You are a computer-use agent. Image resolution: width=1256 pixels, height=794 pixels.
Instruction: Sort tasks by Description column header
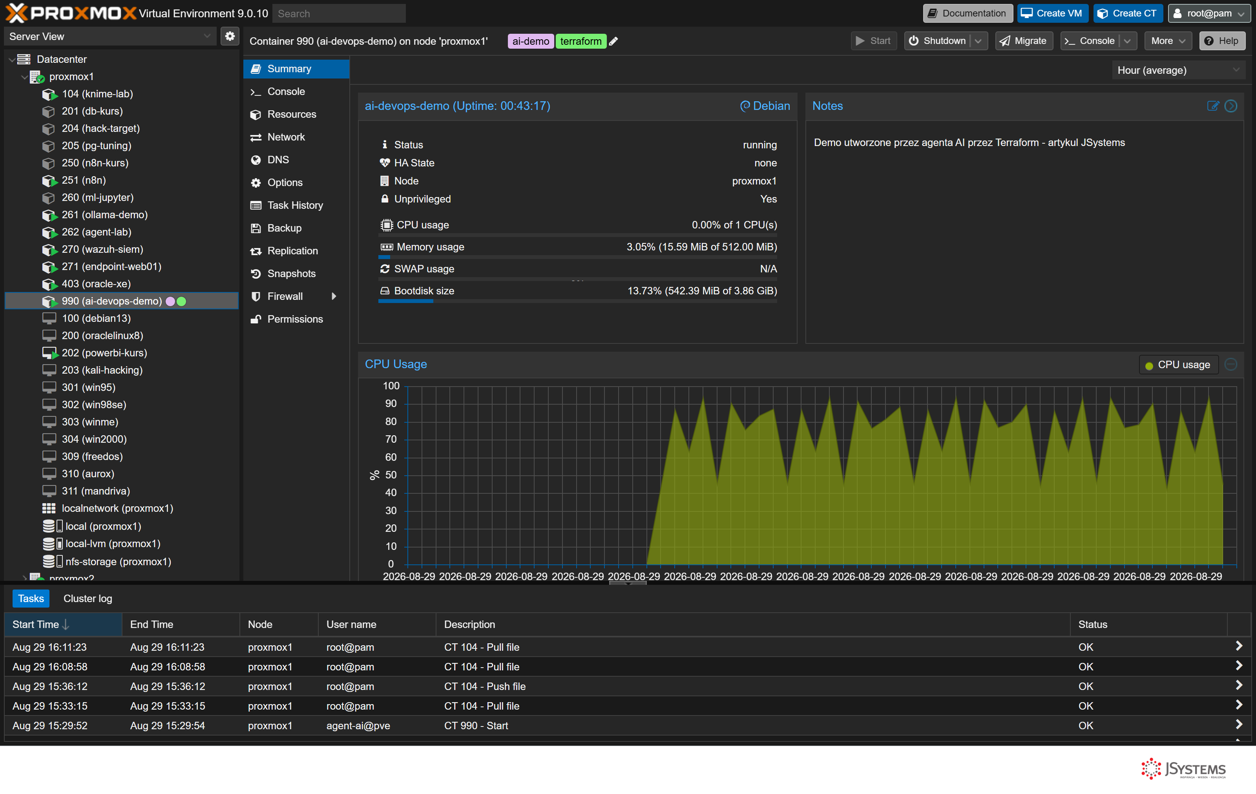tap(753, 624)
